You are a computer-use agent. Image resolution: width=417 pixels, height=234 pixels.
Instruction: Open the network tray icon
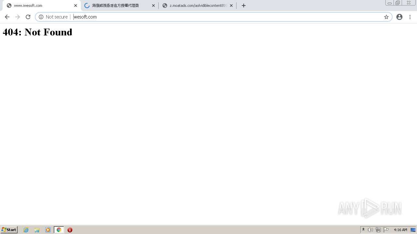[378, 230]
